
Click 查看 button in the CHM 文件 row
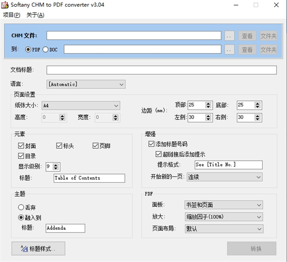click(247, 36)
